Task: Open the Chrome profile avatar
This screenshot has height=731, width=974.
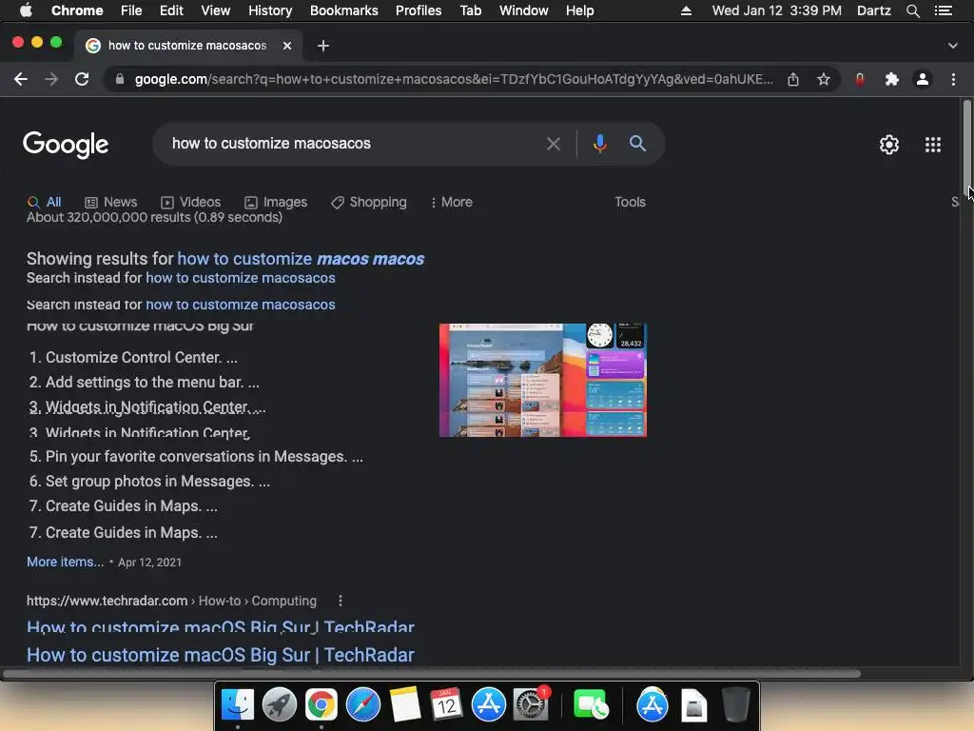Action: click(x=923, y=80)
